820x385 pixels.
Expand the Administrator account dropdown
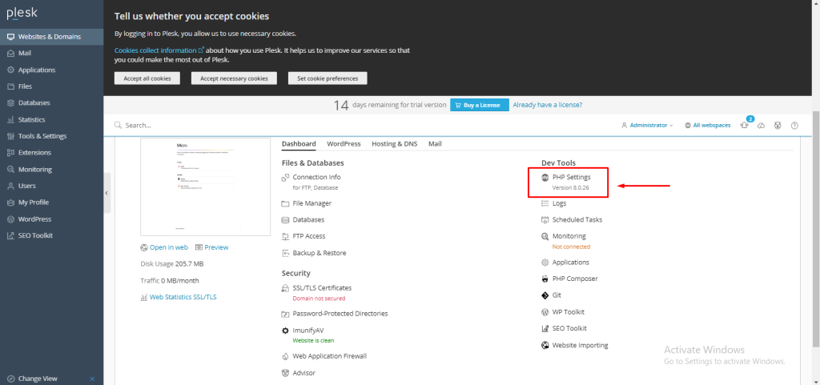pyautogui.click(x=647, y=126)
